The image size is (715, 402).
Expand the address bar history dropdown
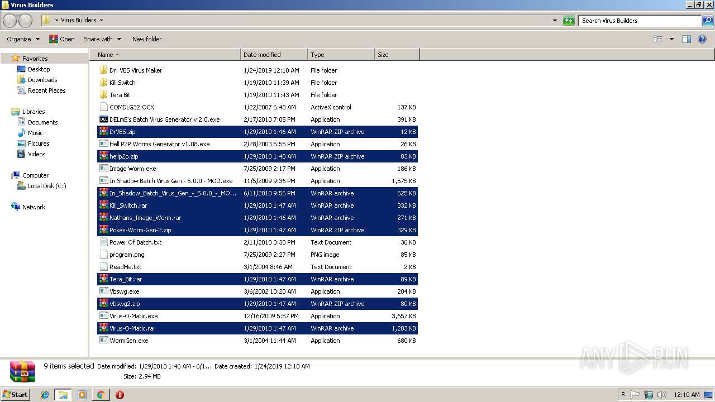click(555, 21)
